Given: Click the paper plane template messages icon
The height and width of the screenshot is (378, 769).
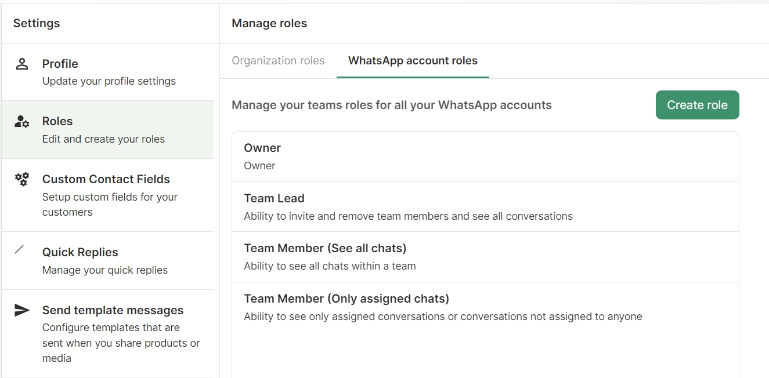Looking at the screenshot, I should click(22, 310).
